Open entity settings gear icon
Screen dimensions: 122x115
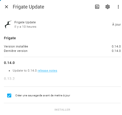tap(107, 7)
